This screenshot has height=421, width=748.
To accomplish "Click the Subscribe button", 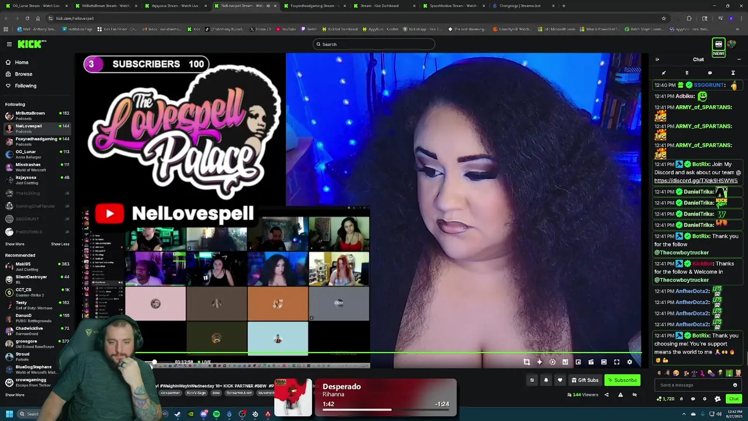I will click(622, 380).
